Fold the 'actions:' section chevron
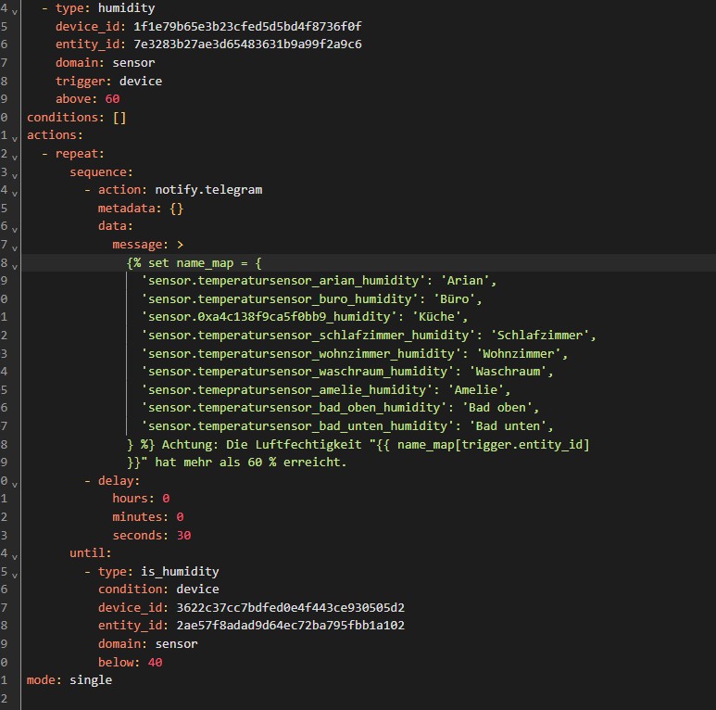The image size is (716, 710). 14,135
